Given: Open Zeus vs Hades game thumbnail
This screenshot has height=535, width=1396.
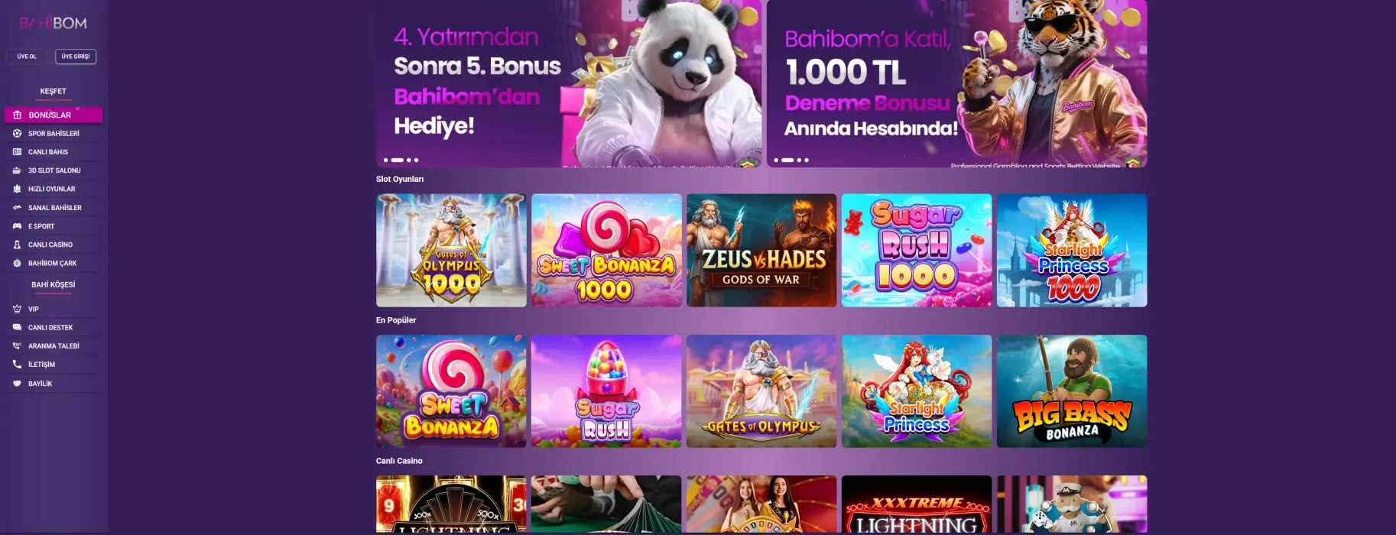Looking at the screenshot, I should (x=761, y=250).
